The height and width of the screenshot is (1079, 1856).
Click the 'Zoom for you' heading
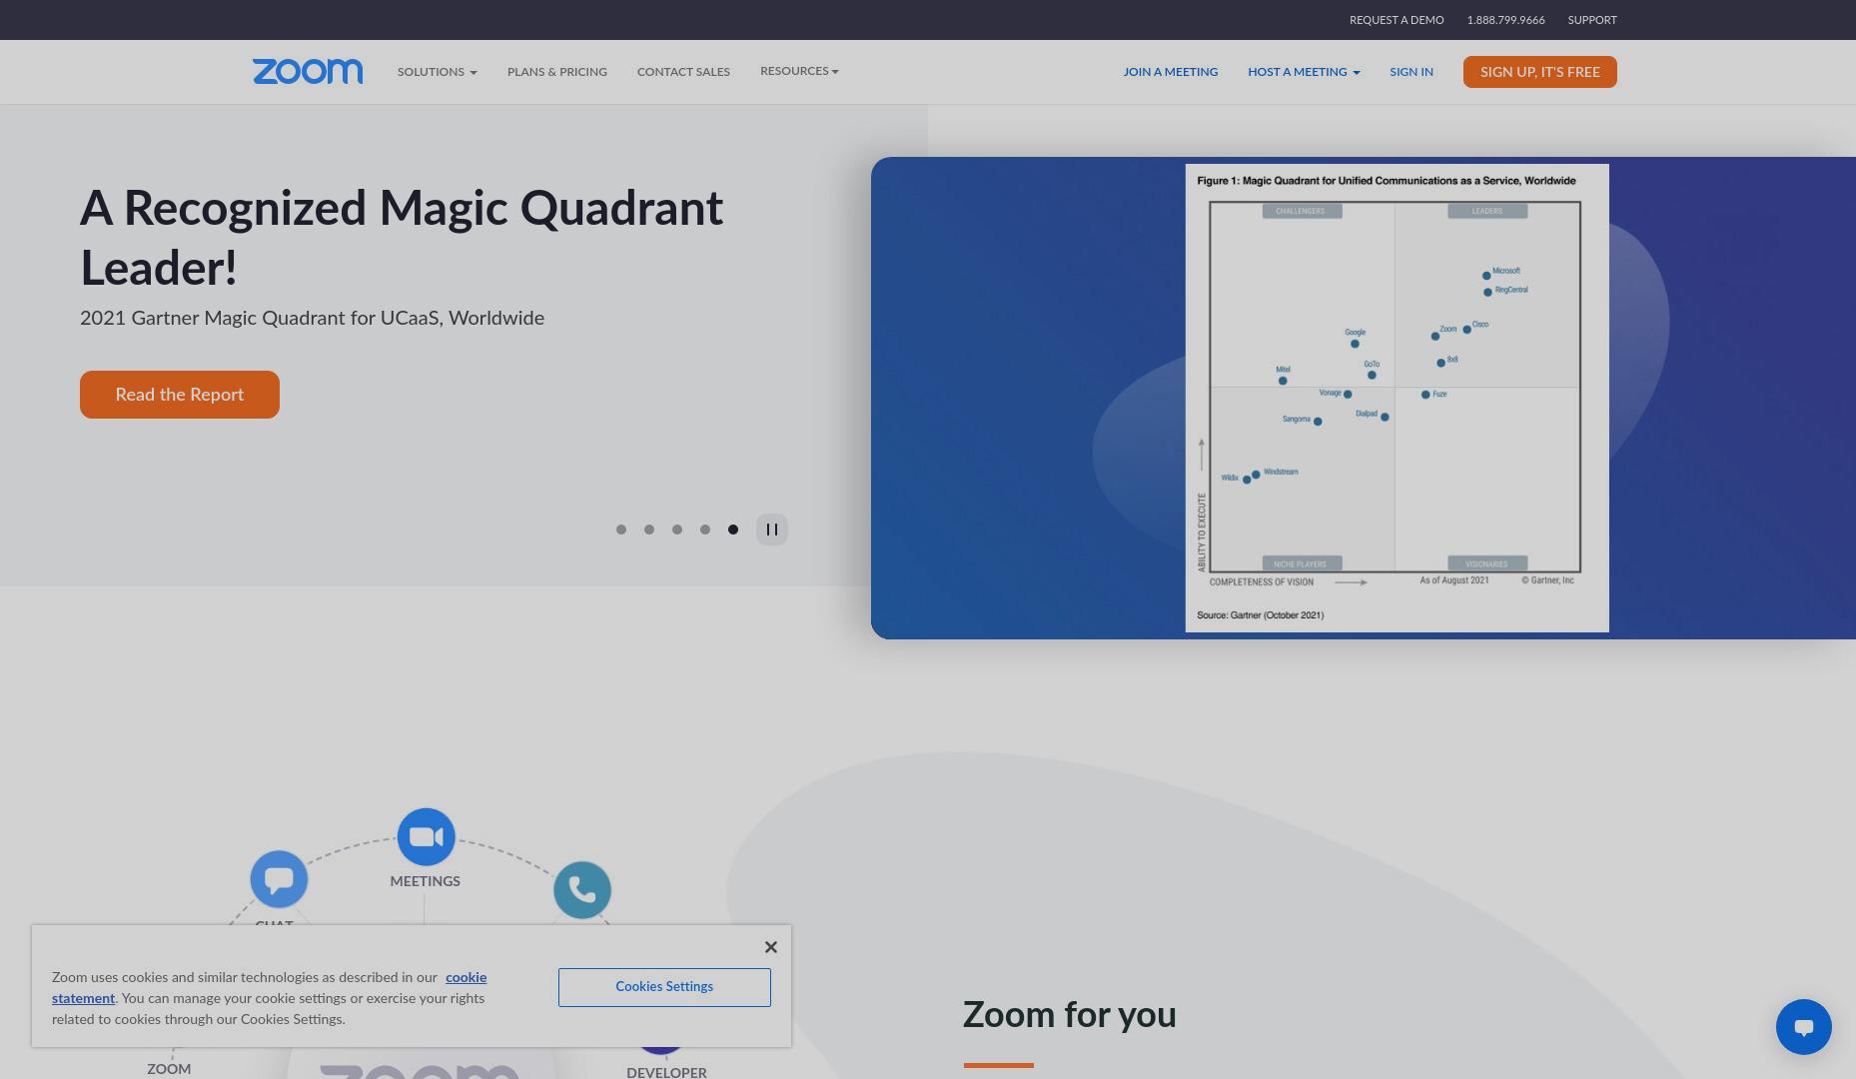point(1070,1015)
